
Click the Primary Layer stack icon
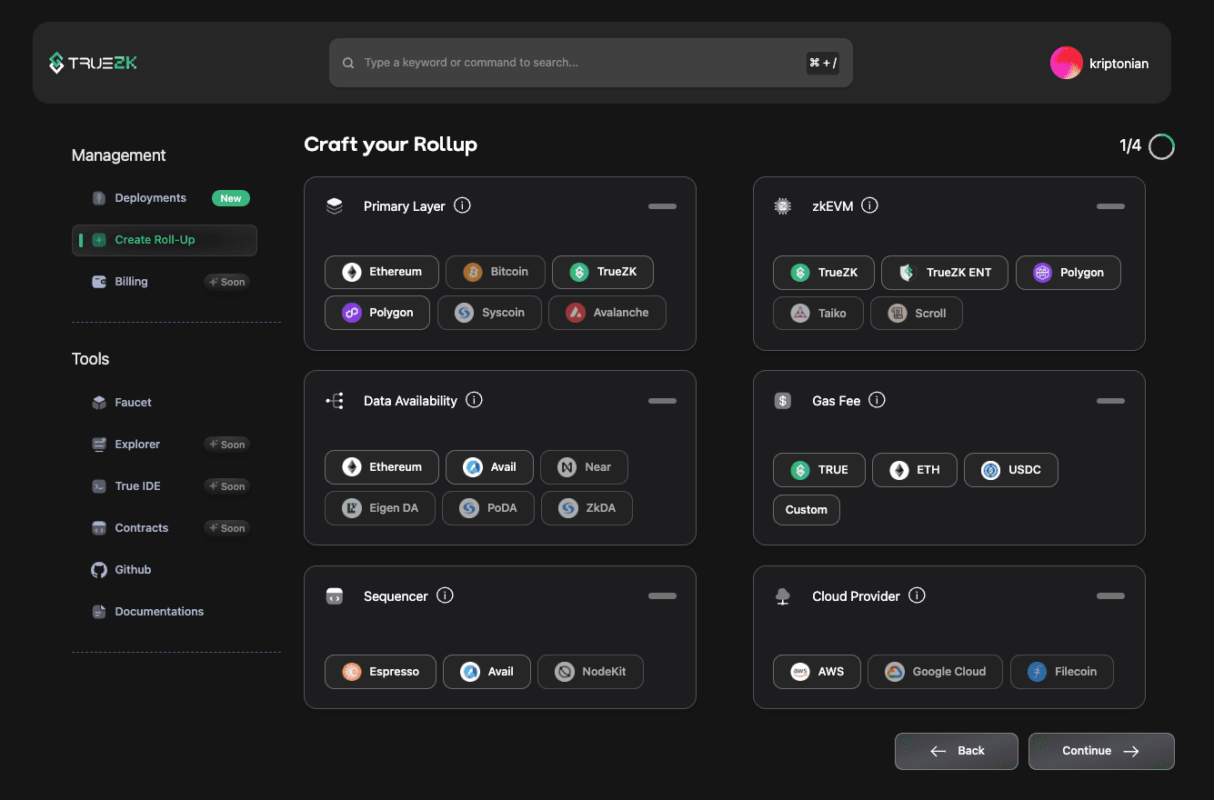pyautogui.click(x=335, y=206)
